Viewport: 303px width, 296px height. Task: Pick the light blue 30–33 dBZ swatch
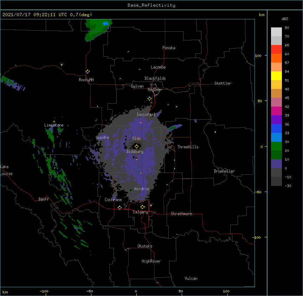(x=276, y=137)
